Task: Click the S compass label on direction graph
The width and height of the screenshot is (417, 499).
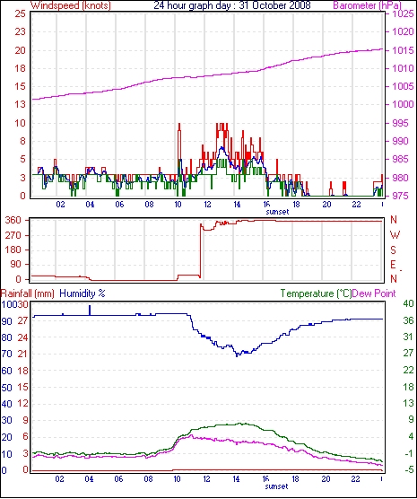Action: 394,250
